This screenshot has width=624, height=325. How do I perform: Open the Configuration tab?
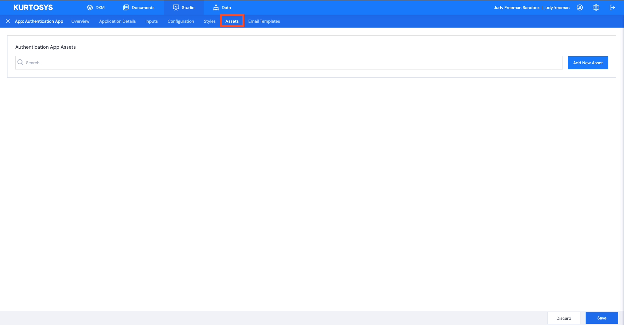[x=181, y=21]
